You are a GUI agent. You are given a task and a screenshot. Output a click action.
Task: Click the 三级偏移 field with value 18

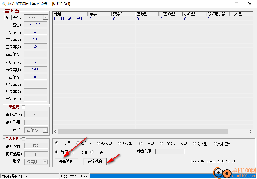[35, 47]
